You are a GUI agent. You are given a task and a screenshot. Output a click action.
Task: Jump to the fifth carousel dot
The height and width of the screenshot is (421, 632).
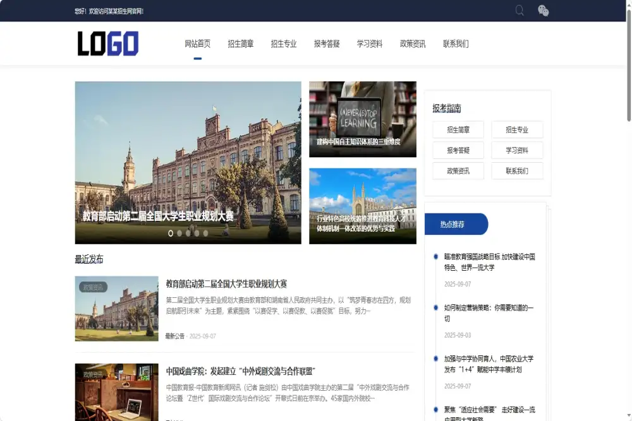coord(205,233)
